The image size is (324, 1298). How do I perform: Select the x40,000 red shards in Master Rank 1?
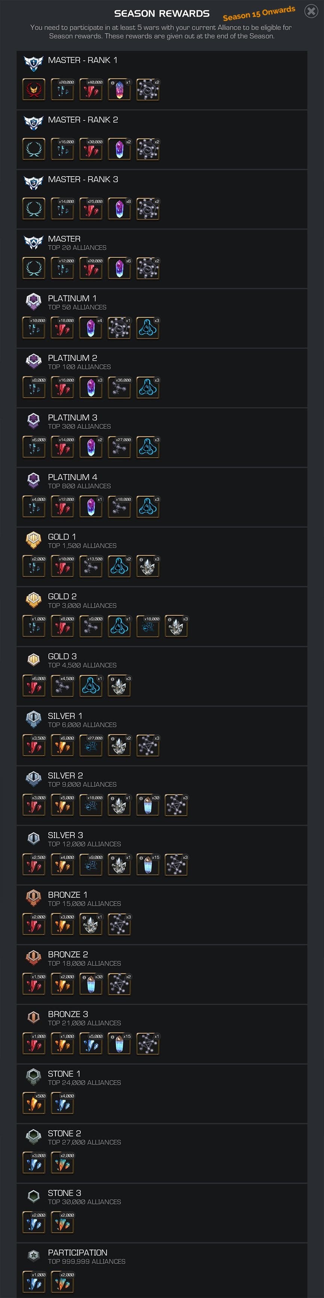pos(91,90)
